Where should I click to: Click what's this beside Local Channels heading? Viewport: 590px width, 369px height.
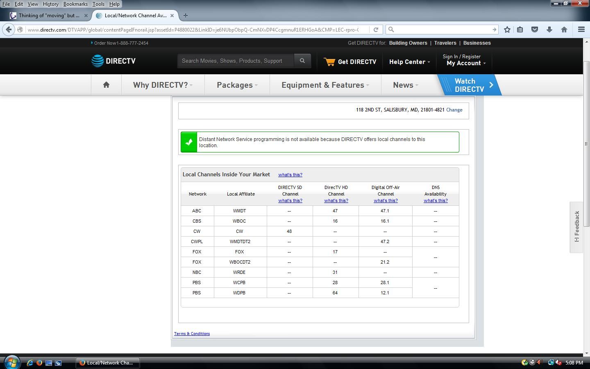(x=290, y=175)
